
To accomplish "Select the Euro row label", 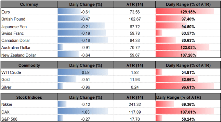I will pos(6,12).
